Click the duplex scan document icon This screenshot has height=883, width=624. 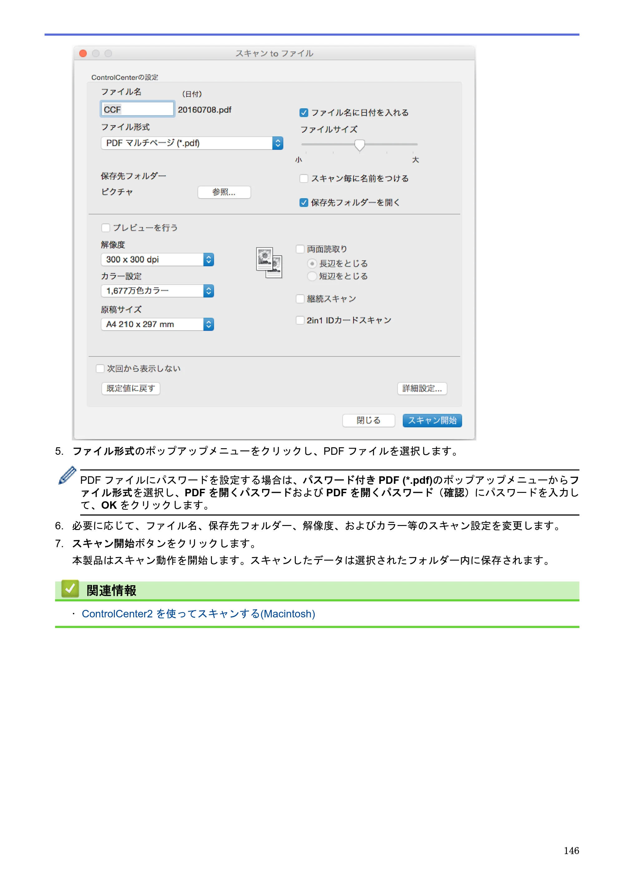[x=269, y=262]
